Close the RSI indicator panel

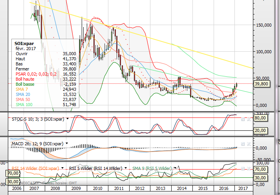tap(248, 169)
